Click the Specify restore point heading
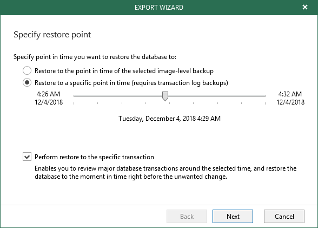 click(52, 35)
